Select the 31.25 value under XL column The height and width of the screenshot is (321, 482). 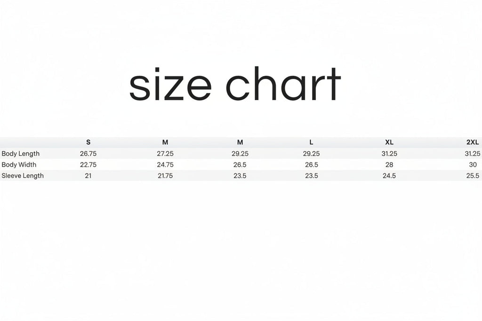389,154
